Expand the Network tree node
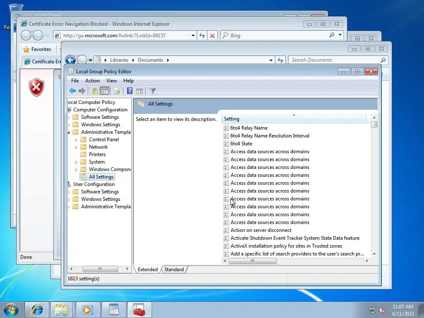 pos(76,147)
